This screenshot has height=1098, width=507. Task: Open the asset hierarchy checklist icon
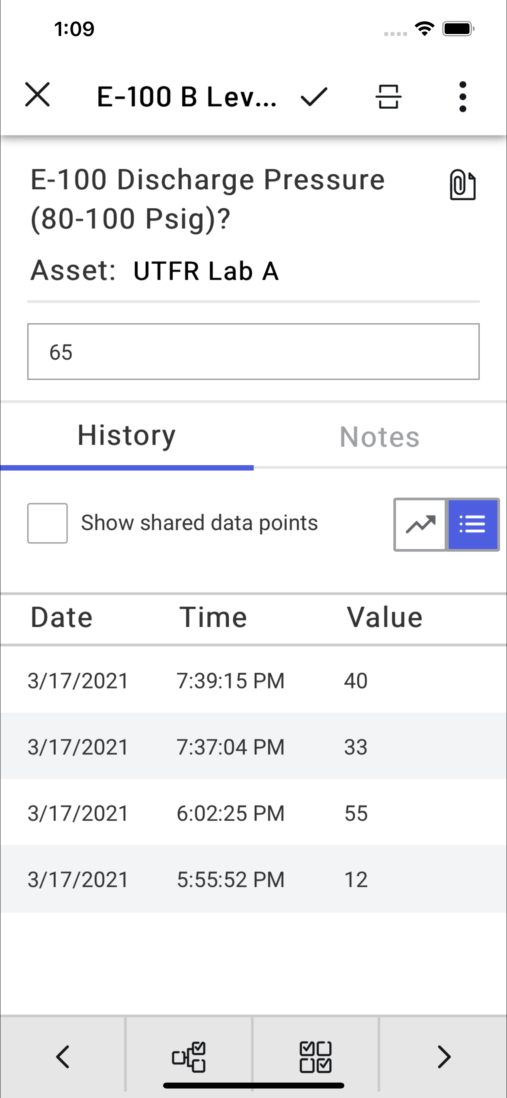pos(189,1056)
